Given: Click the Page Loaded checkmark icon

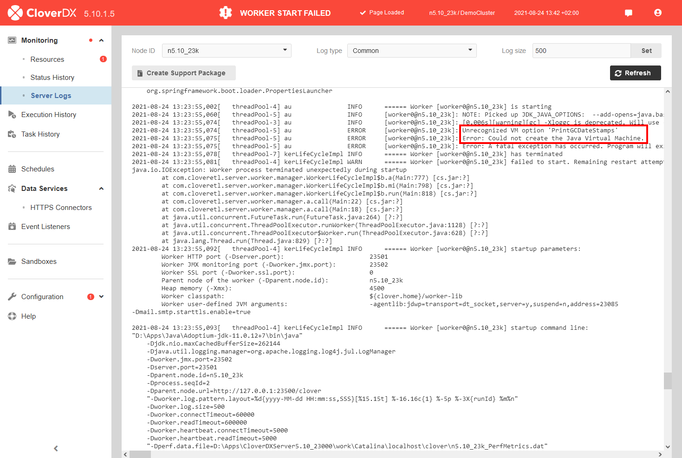Looking at the screenshot, I should [363, 13].
